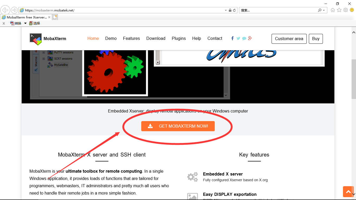The height and width of the screenshot is (200, 356).
Task: Go to browser home page icon
Action: click(x=333, y=10)
